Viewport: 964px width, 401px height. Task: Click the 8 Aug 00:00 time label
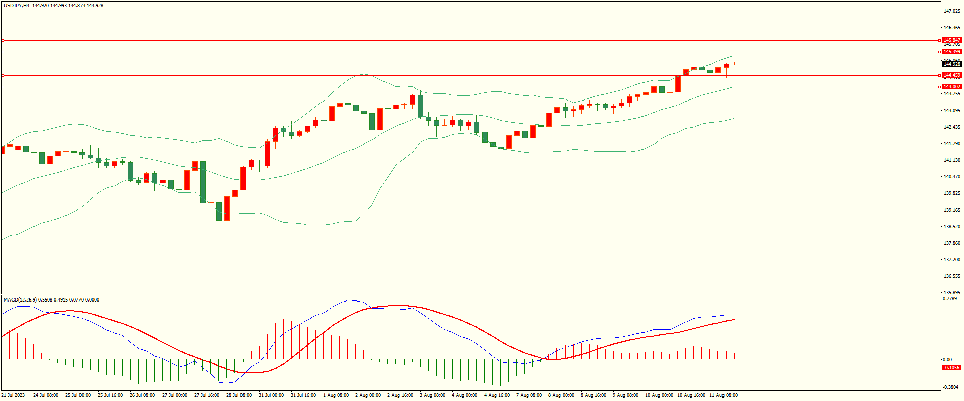point(561,395)
